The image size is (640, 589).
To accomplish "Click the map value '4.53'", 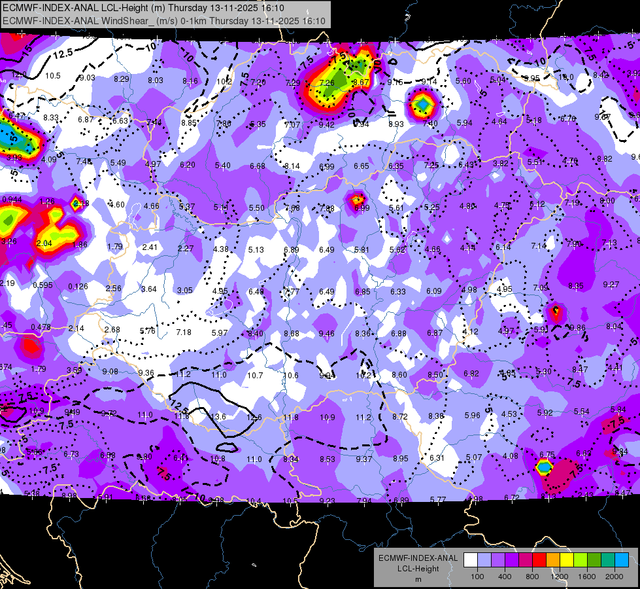I will point(509,414).
